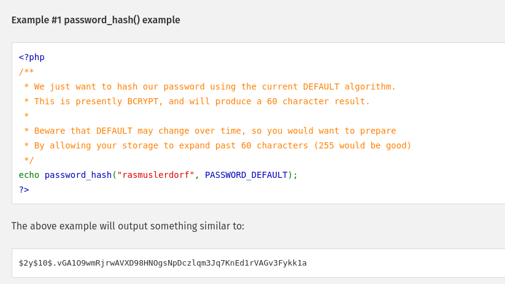505x284 pixels.
Task: Click the semicolon ending the echo statement
Action: [x=295, y=175]
